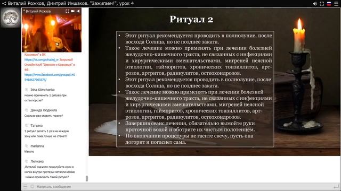The height and width of the screenshot is (191, 341).
Task: Open the Russian flag language selector
Action: click(329, 4)
